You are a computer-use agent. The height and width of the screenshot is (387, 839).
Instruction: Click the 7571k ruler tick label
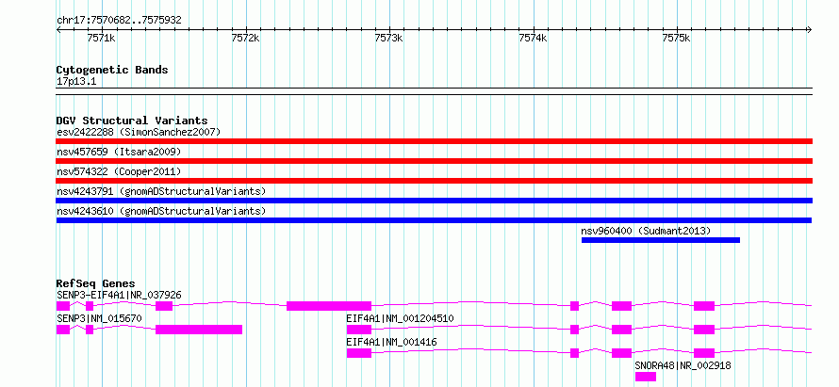(101, 39)
